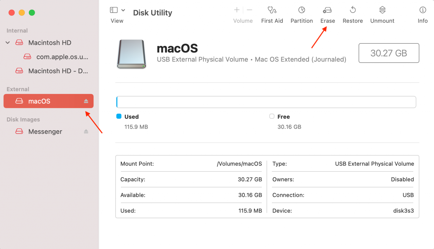This screenshot has width=434, height=249.
Task: Click the Erase toolbar icon
Action: 327,14
